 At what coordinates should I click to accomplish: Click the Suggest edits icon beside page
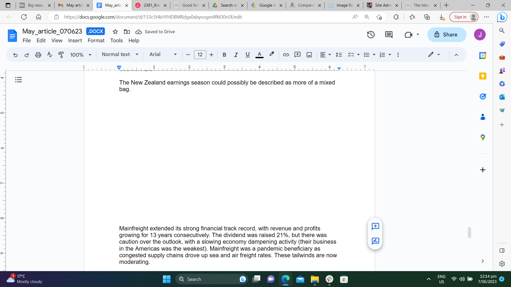375,241
